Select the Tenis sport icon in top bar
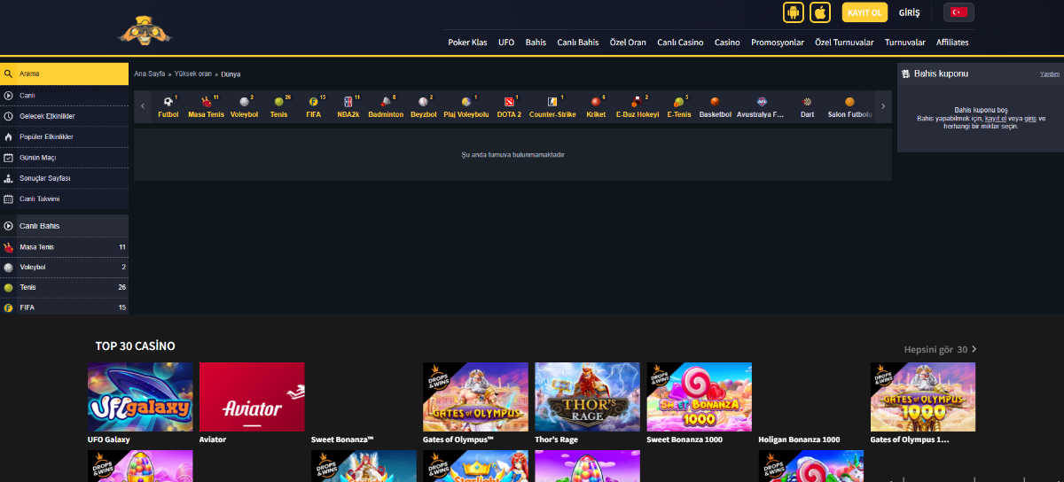 (x=279, y=107)
